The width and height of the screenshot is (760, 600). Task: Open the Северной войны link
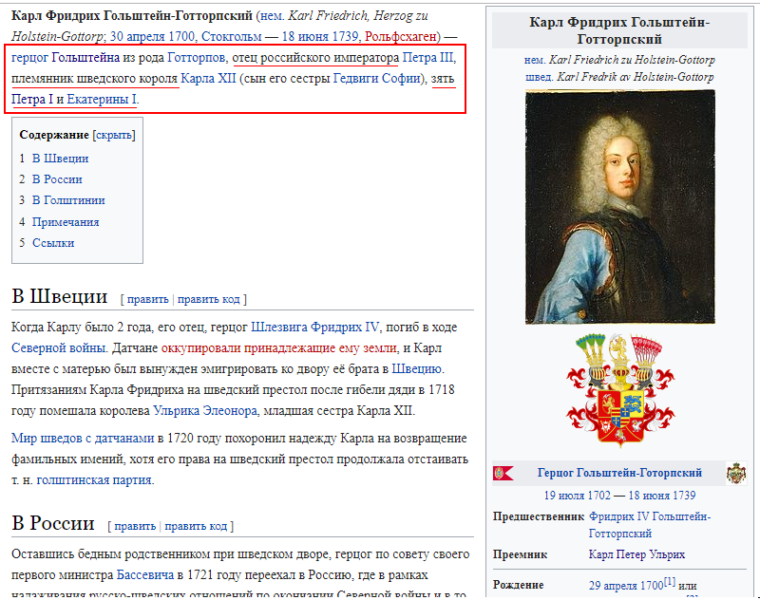58,348
